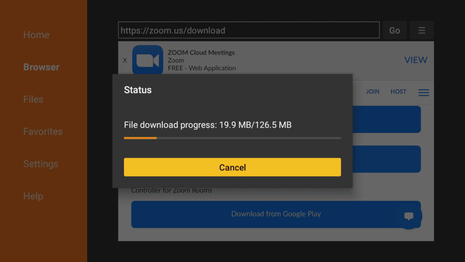The height and width of the screenshot is (262, 465).
Task: Click the FREE - Web Application text
Action: pyautogui.click(x=202, y=68)
